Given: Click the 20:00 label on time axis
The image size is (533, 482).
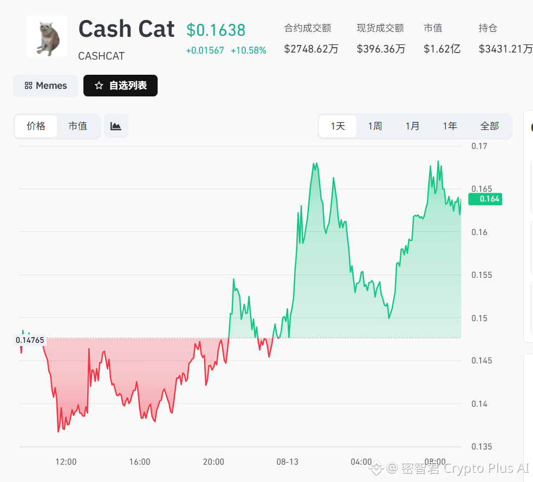Looking at the screenshot, I should pos(213,462).
